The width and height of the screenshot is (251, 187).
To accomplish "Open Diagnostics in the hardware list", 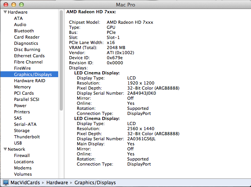I will (26, 43).
